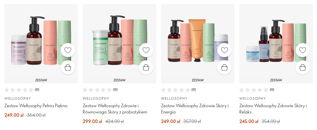Add Skóry i Relaks set to bag
Image resolution: width=317 pixels, height=130 pixels.
click(303, 67)
